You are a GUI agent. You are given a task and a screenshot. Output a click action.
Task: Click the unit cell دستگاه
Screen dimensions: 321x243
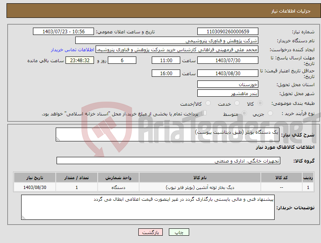pos(118,187)
